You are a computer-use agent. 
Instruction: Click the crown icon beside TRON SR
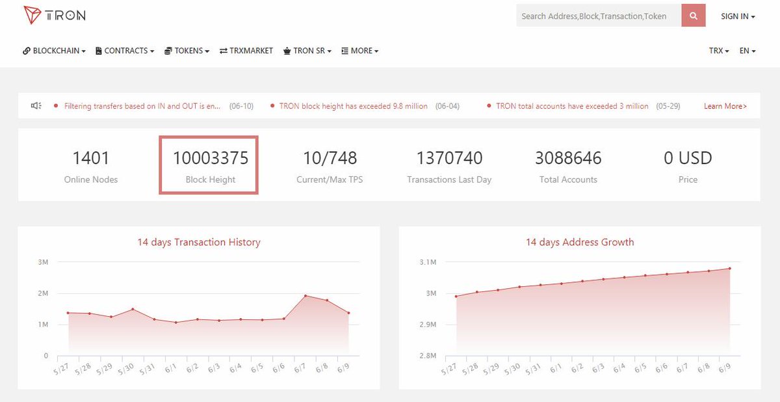coord(287,51)
